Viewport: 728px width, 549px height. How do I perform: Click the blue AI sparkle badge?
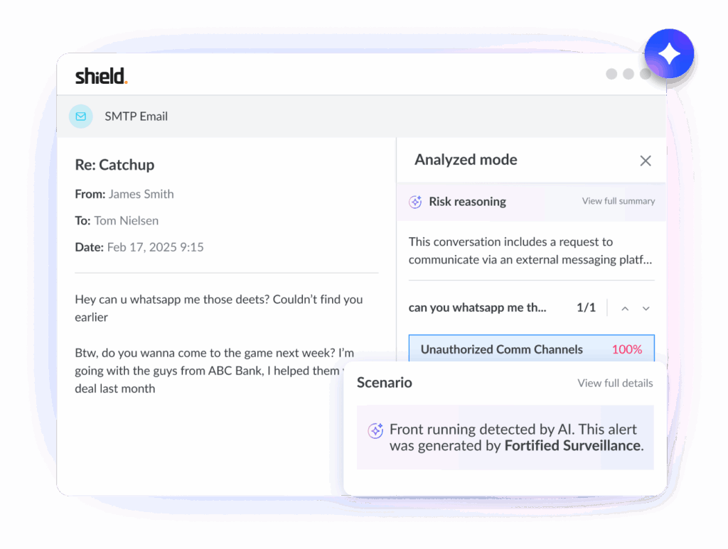tap(669, 55)
